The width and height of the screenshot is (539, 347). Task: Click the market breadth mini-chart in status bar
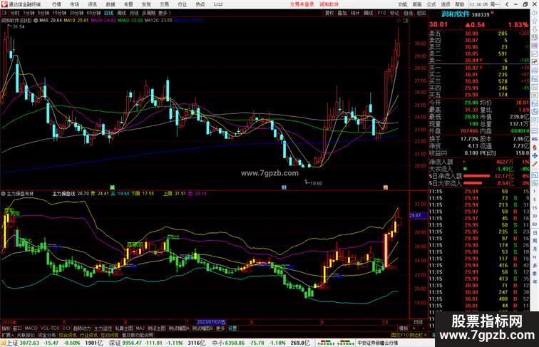pos(335,343)
